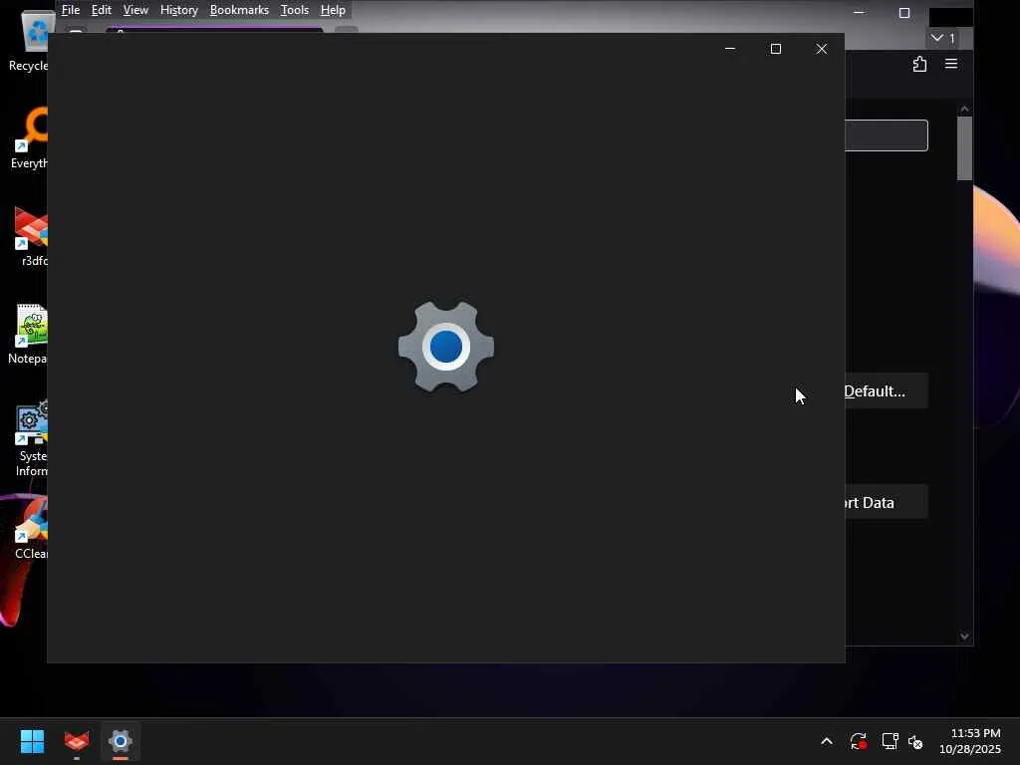1020x765 pixels.
Task: Maximize the Settings loading window
Action: click(x=775, y=49)
